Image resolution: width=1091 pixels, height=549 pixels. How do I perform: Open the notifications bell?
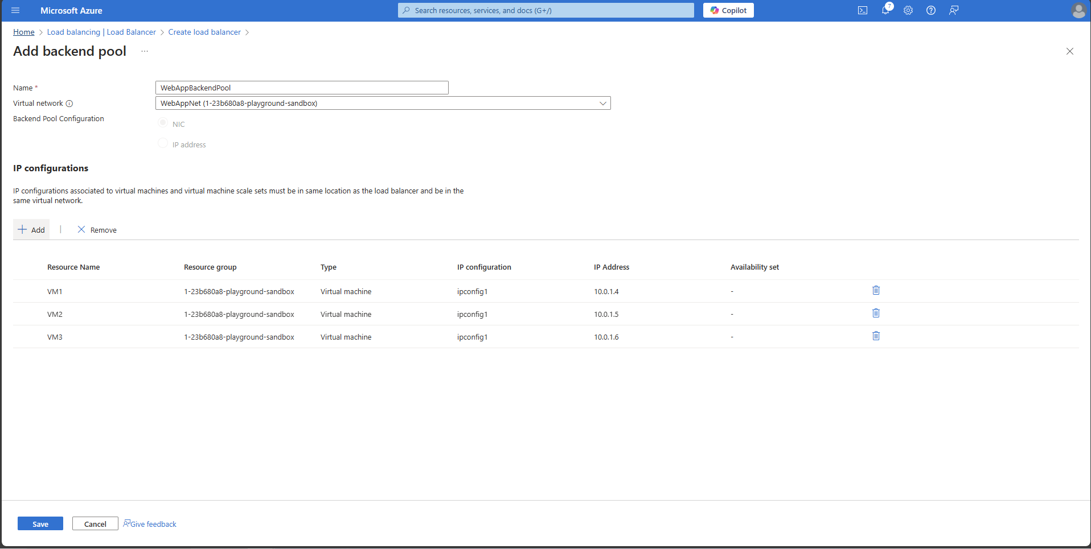point(885,10)
